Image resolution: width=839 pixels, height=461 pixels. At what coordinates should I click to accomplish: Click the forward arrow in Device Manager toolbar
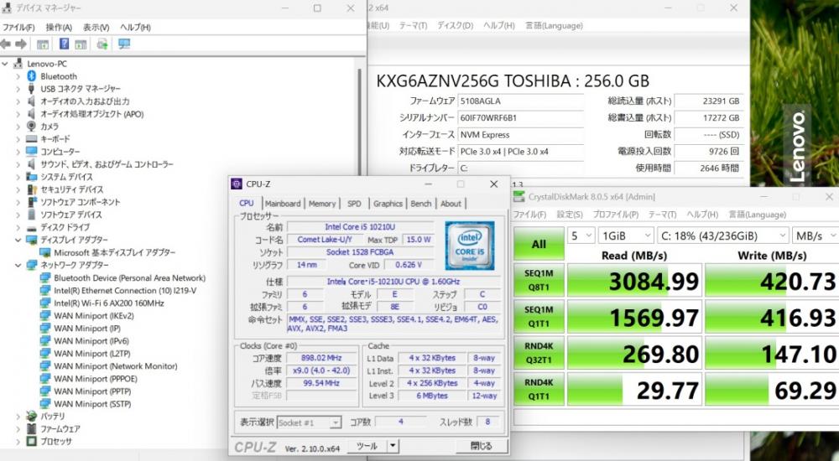tap(20, 44)
